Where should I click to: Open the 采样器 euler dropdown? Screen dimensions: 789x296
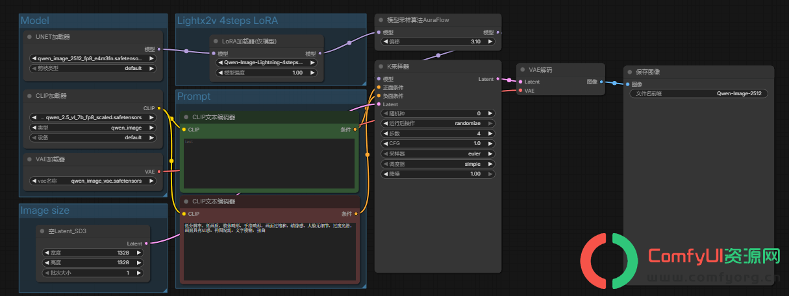(438, 154)
